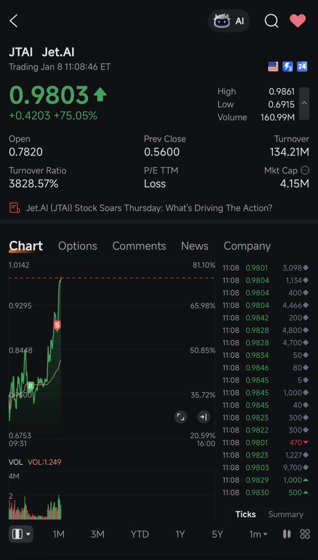
Task: Click the jump-to-latest arrow on chart
Action: tap(204, 417)
